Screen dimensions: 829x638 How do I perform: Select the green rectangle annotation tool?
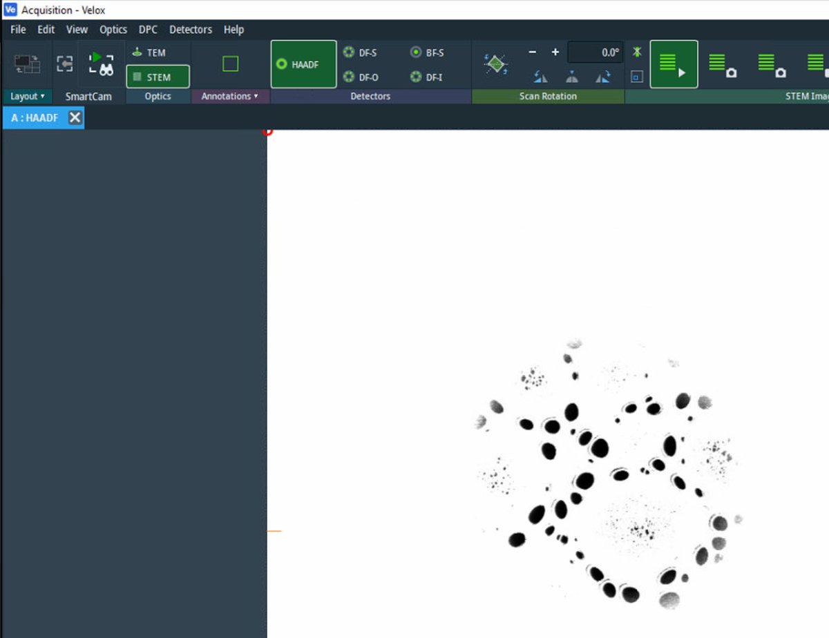click(x=230, y=63)
